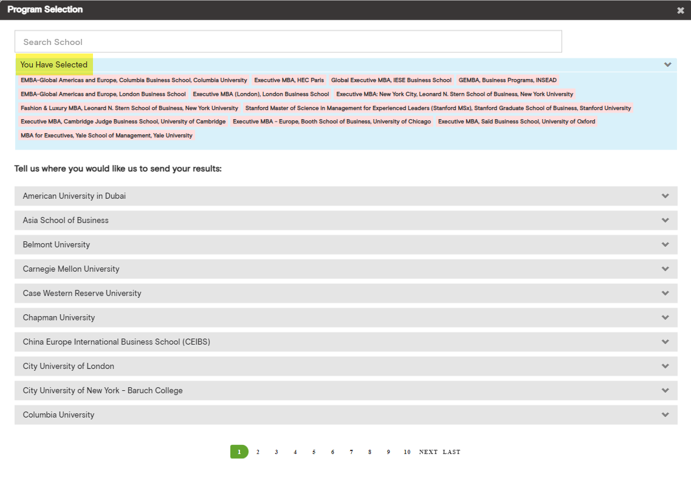The height and width of the screenshot is (482, 691).
Task: Expand Asia School of Business chevron
Action: pyautogui.click(x=665, y=220)
